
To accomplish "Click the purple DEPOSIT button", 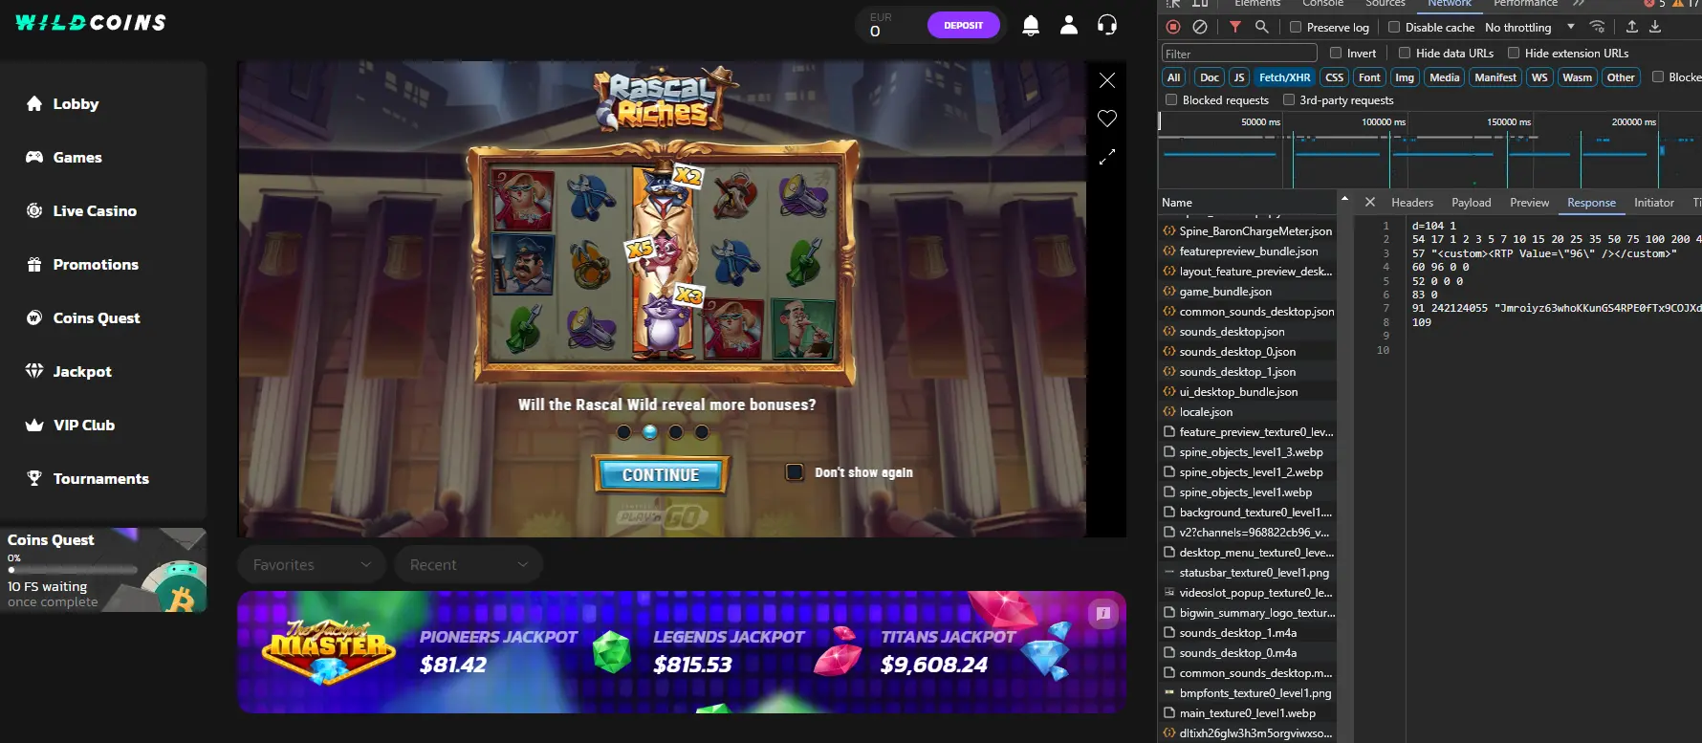I will pyautogui.click(x=964, y=26).
